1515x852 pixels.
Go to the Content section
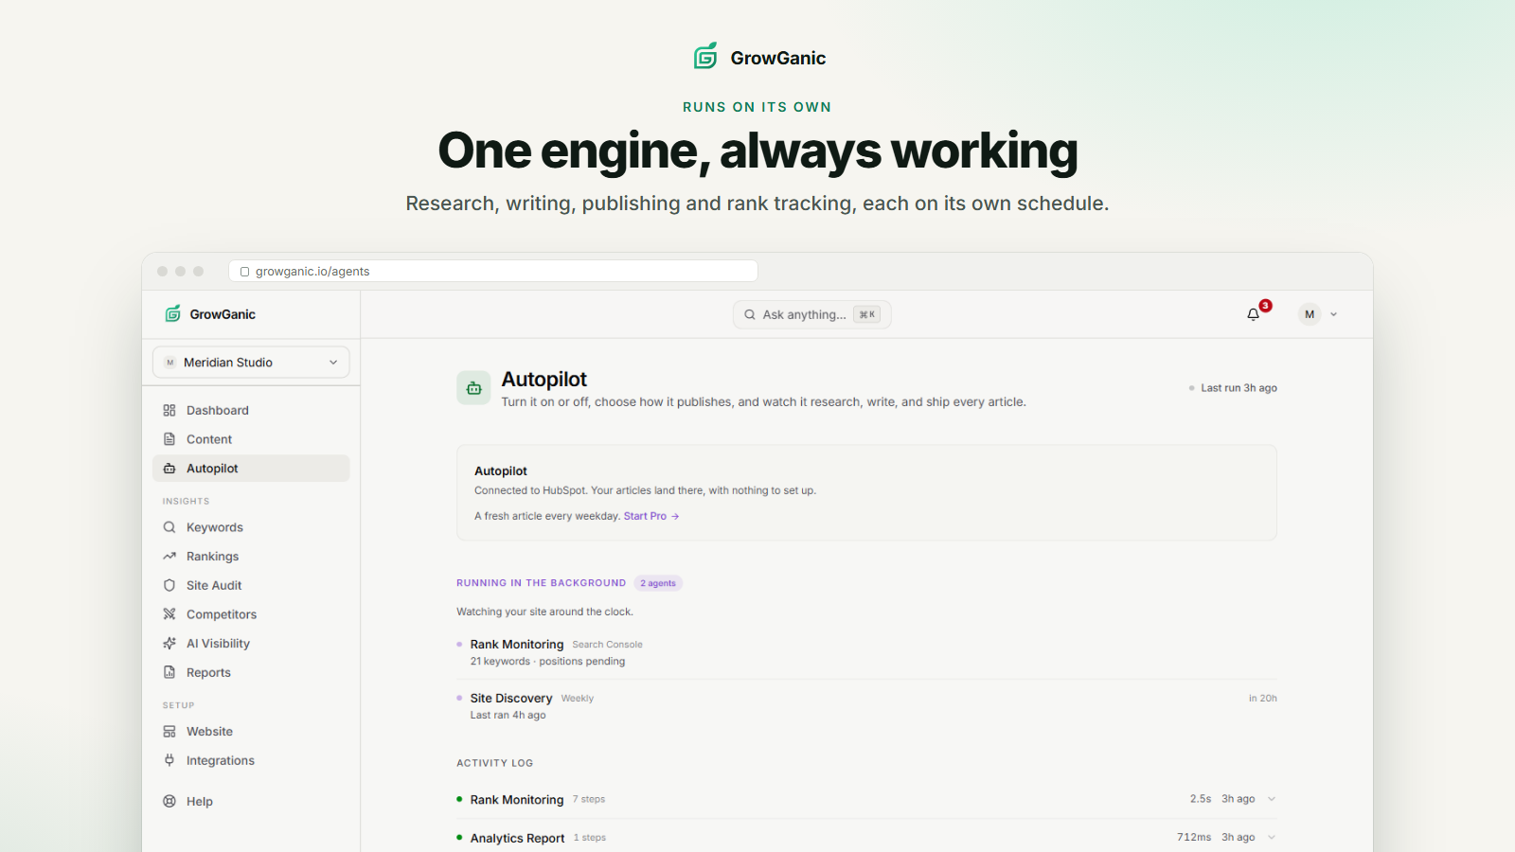click(x=251, y=439)
